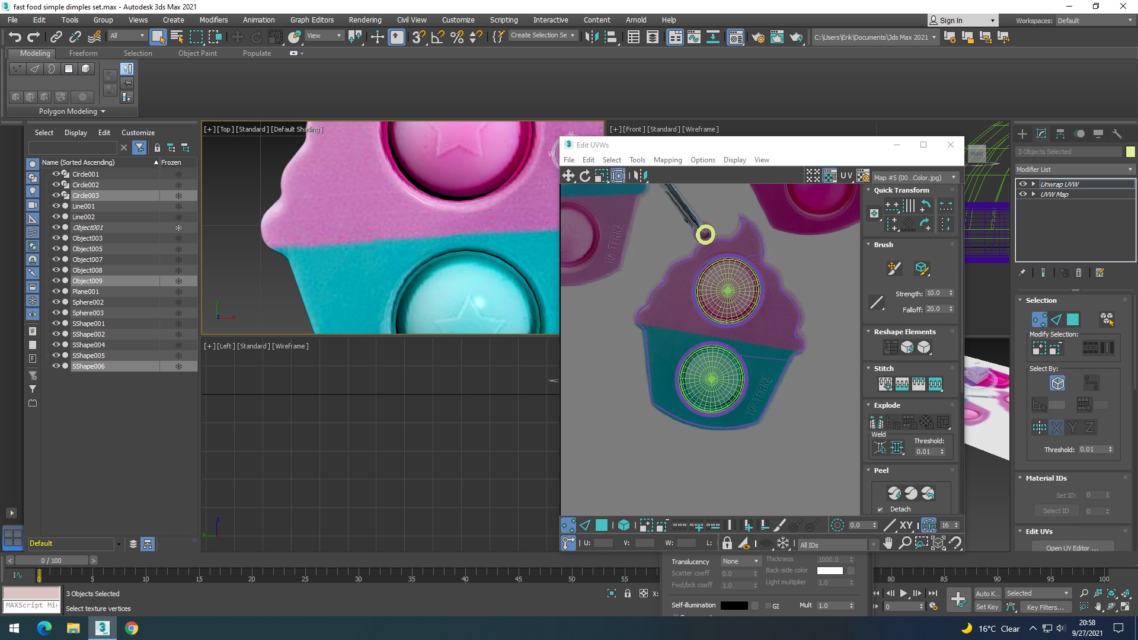Screen dimensions: 1138x640
Task: Click the Pan hand tool in UV editor
Action: pyautogui.click(x=888, y=543)
